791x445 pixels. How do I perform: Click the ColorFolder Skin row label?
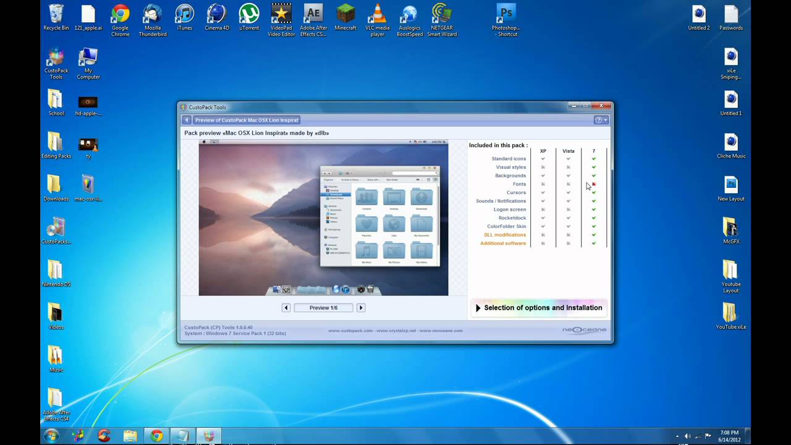pos(507,226)
